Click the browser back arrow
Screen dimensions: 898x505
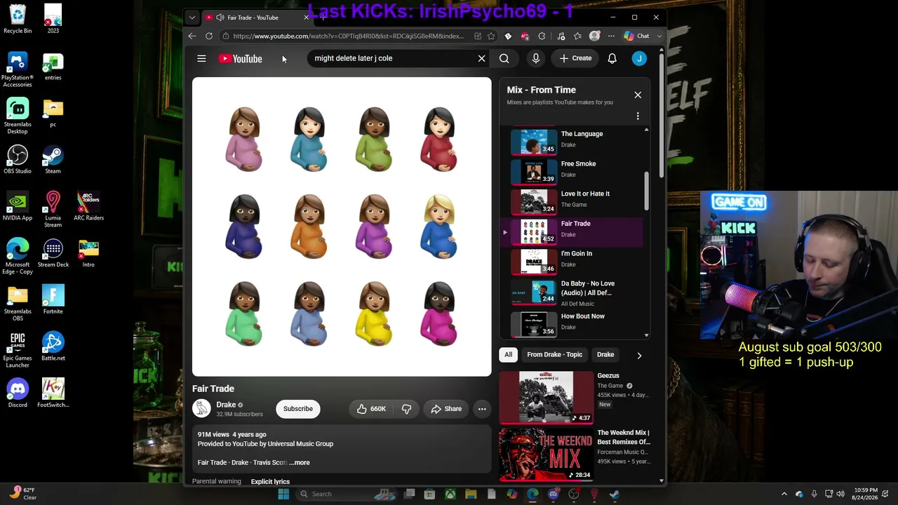click(192, 36)
